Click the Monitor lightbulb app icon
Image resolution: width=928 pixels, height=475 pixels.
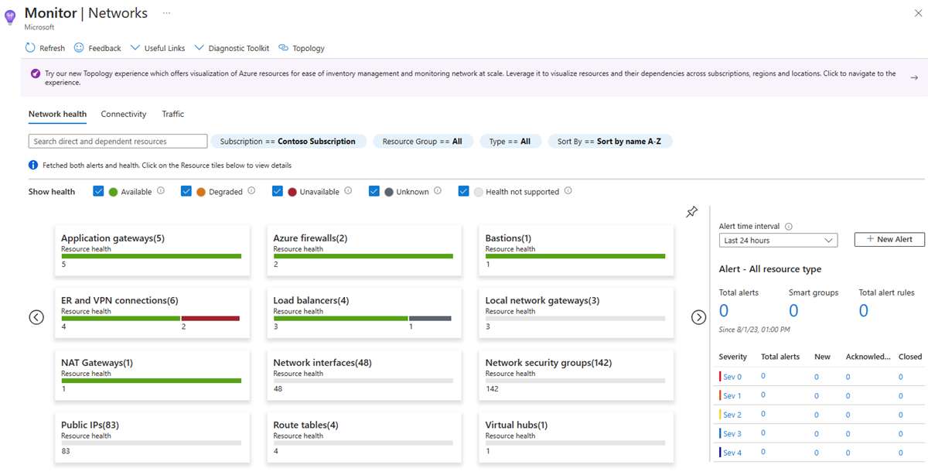10,17
